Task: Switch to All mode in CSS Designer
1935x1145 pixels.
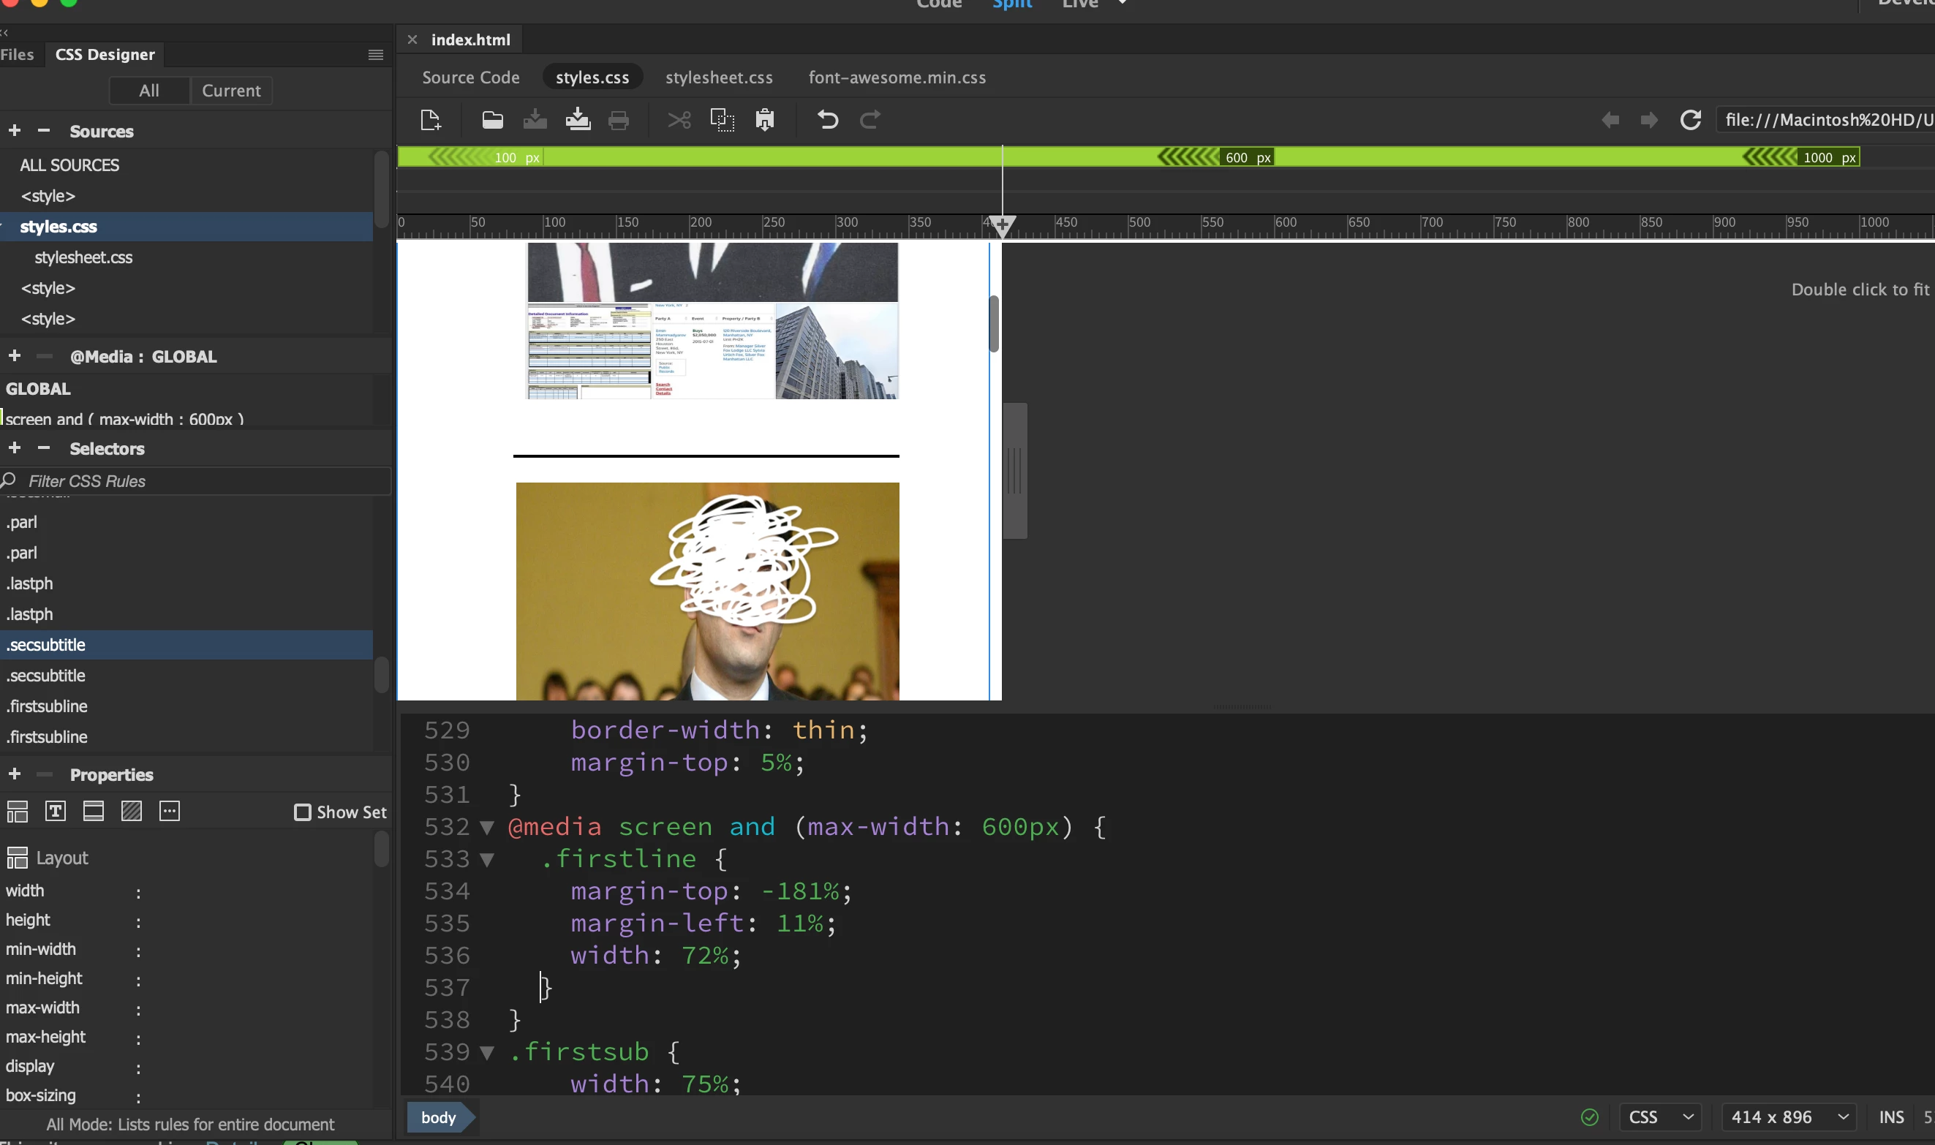Action: [x=149, y=91]
